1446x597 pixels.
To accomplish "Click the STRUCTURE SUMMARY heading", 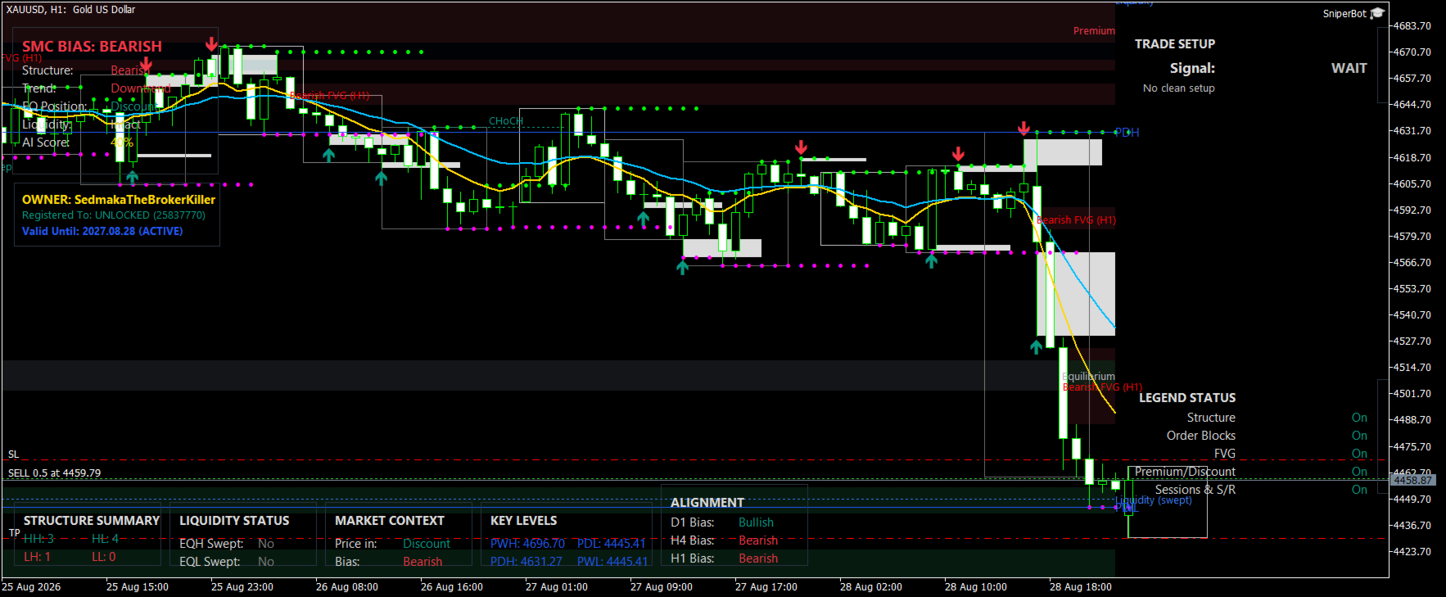I will (92, 521).
